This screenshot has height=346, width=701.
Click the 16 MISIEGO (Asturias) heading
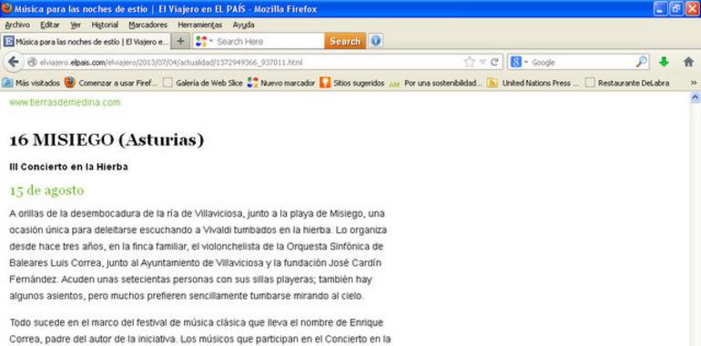pyautogui.click(x=107, y=140)
